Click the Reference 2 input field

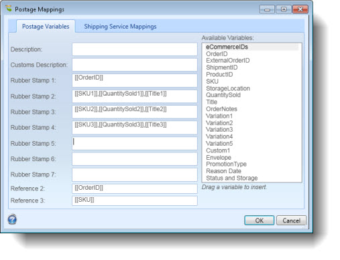pos(135,188)
